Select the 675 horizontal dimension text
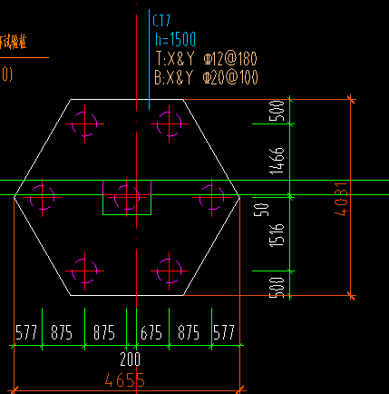The image size is (389, 394). coord(151,332)
